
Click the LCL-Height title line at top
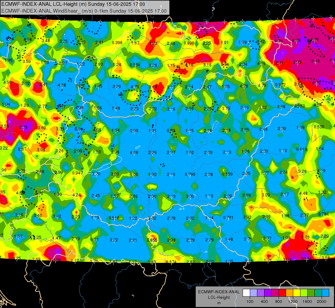73,4
